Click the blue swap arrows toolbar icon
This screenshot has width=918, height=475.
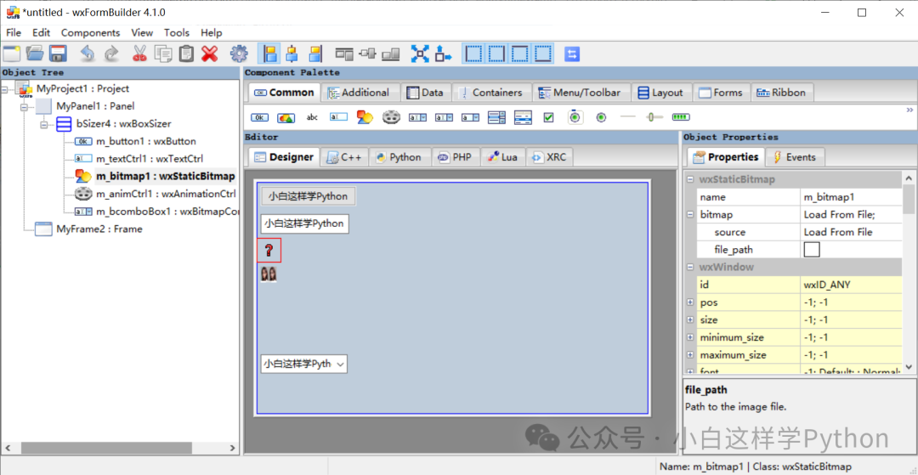[x=572, y=54]
